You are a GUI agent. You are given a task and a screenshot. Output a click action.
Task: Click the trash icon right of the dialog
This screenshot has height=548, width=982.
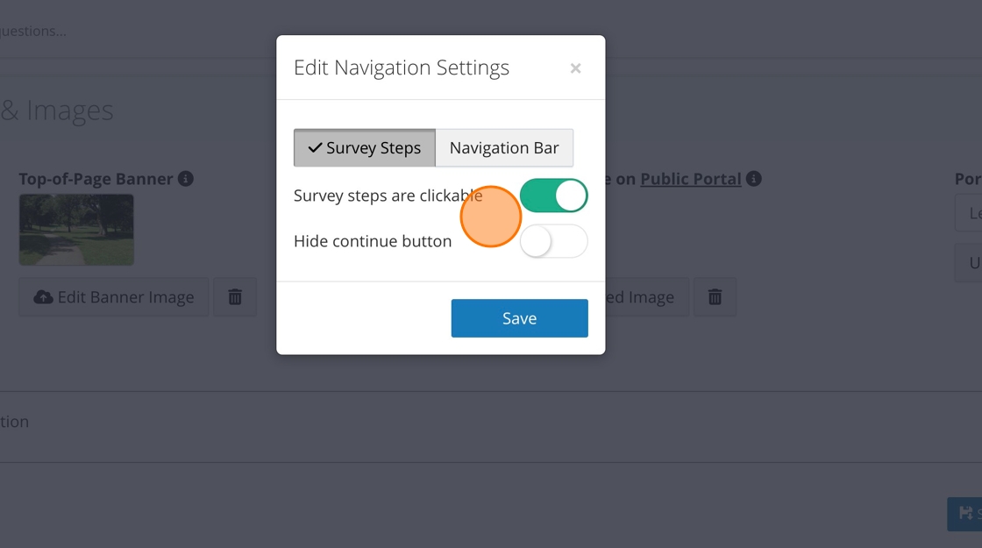(715, 297)
